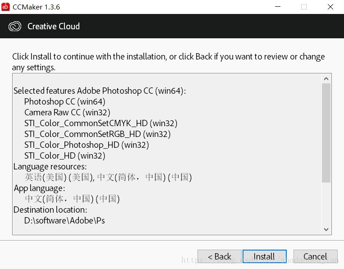Click the red CCMaker app icon

coord(5,7)
